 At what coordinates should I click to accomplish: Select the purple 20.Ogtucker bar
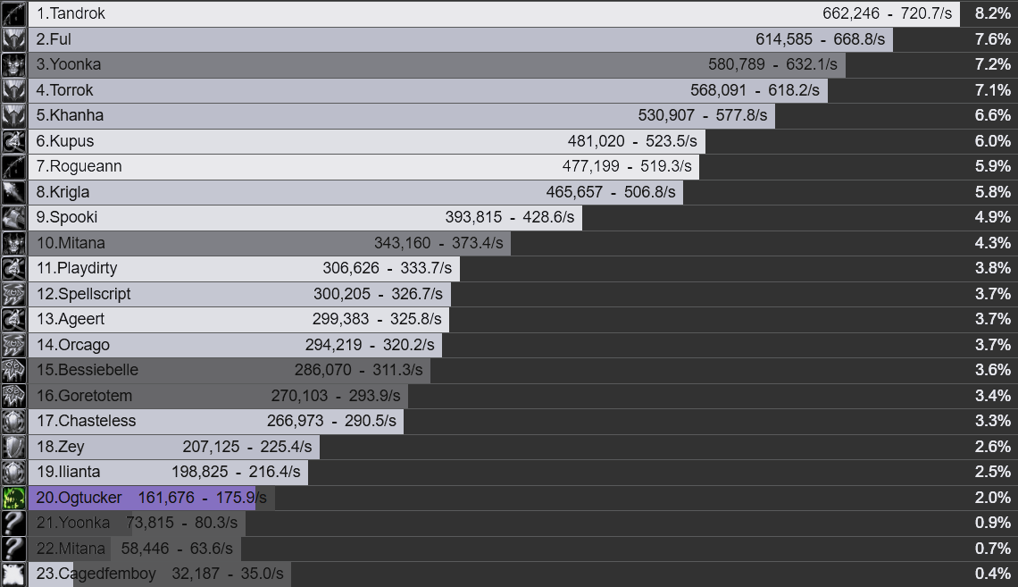tap(142, 498)
